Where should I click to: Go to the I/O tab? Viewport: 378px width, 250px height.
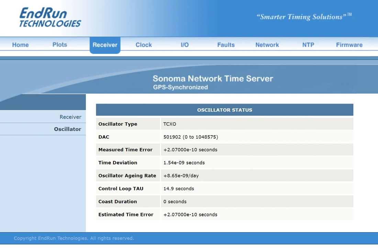pos(185,45)
